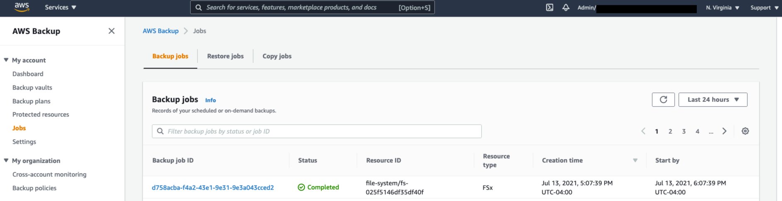The width and height of the screenshot is (782, 201).
Task: Open Backup vaults in the sidebar
Action: 32,88
